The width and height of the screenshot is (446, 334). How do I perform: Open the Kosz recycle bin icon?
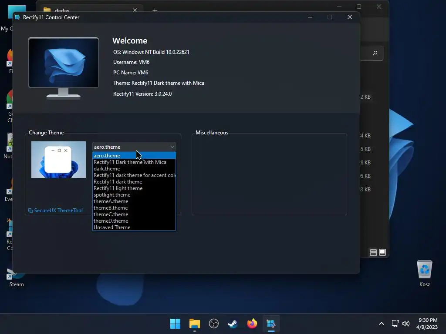click(x=424, y=274)
